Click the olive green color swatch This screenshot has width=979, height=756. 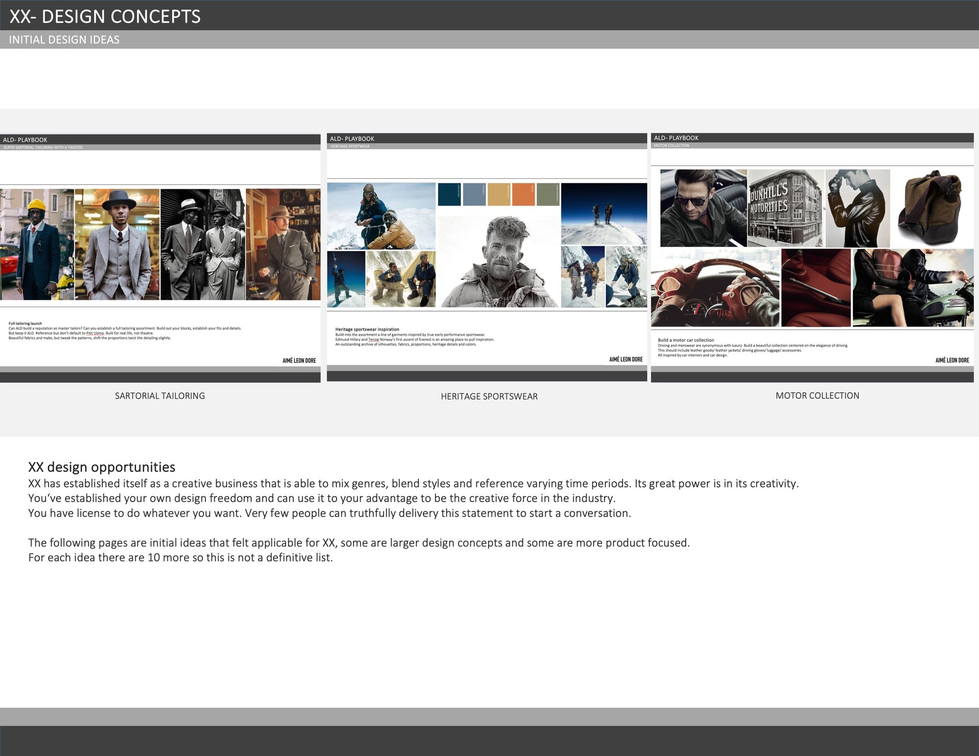(548, 194)
